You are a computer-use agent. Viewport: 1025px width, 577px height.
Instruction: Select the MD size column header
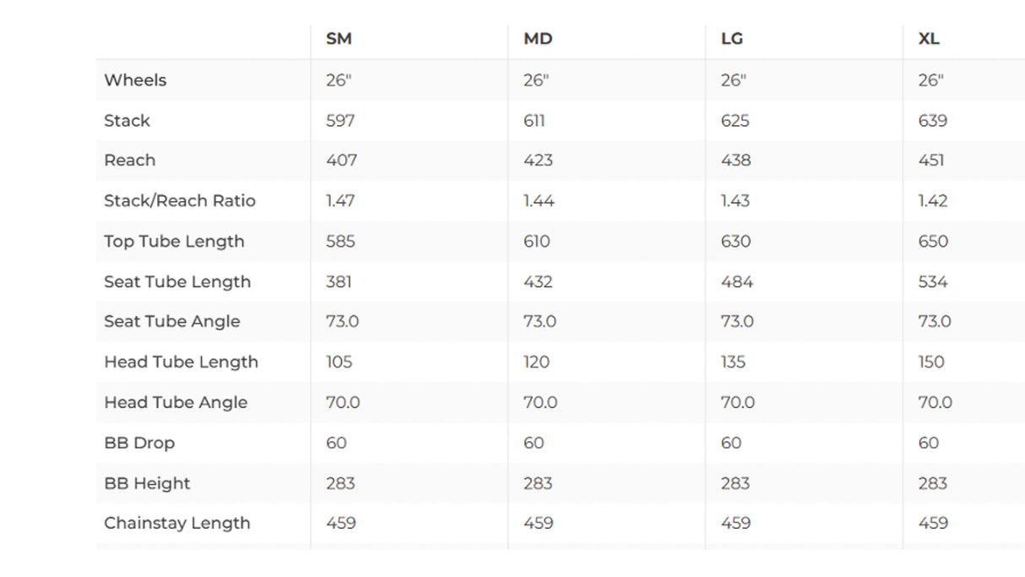tap(538, 39)
